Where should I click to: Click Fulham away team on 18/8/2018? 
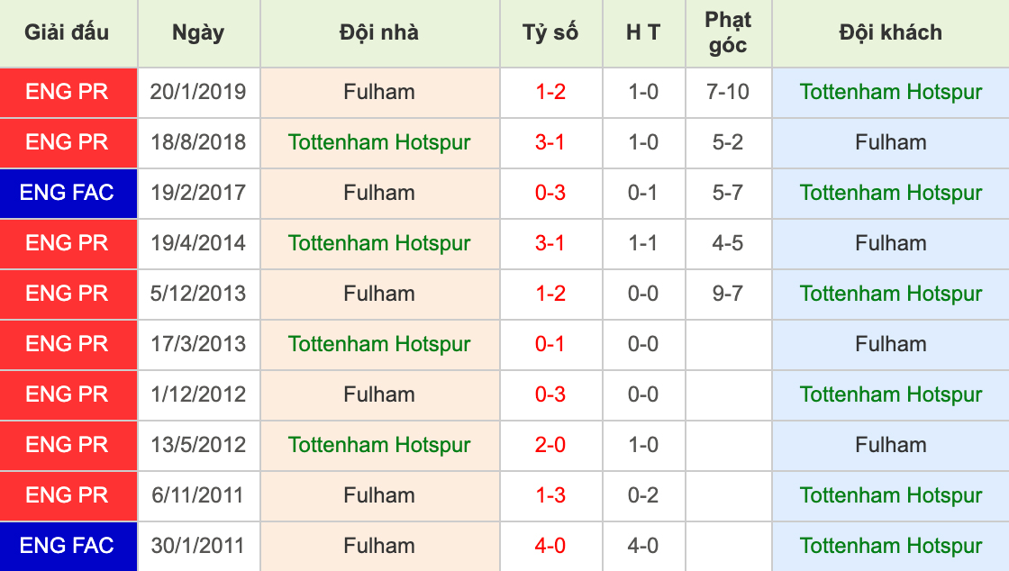tap(890, 142)
